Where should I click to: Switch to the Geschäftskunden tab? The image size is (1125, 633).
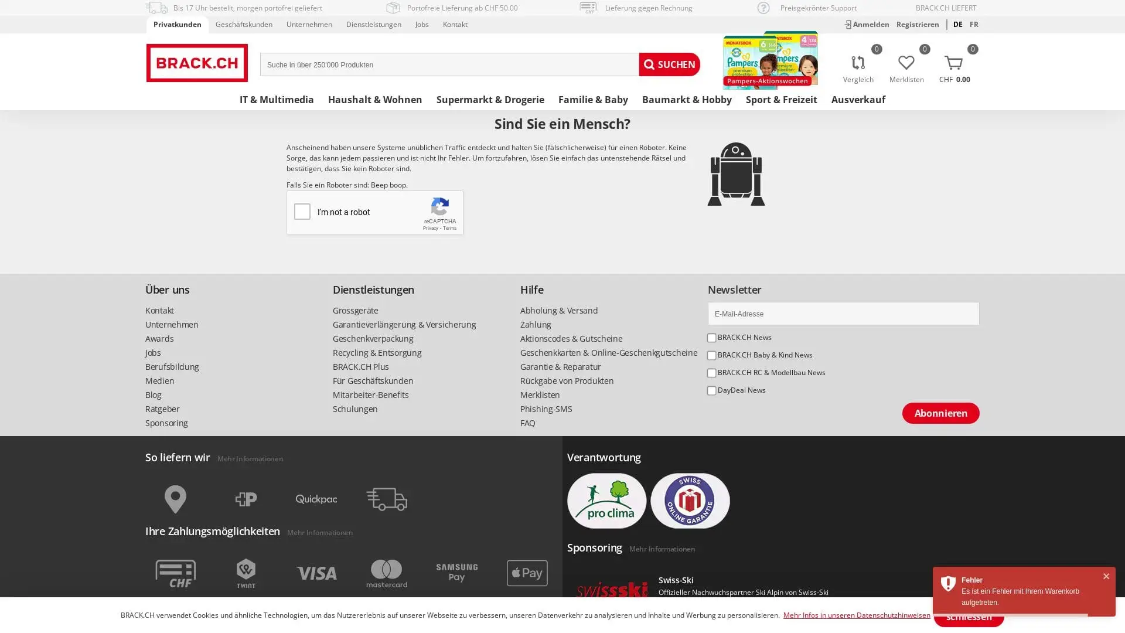pos(244,25)
